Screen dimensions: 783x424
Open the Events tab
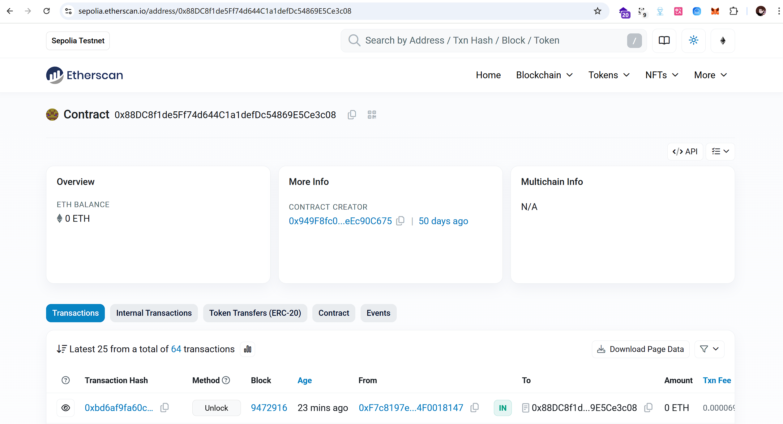tap(378, 313)
